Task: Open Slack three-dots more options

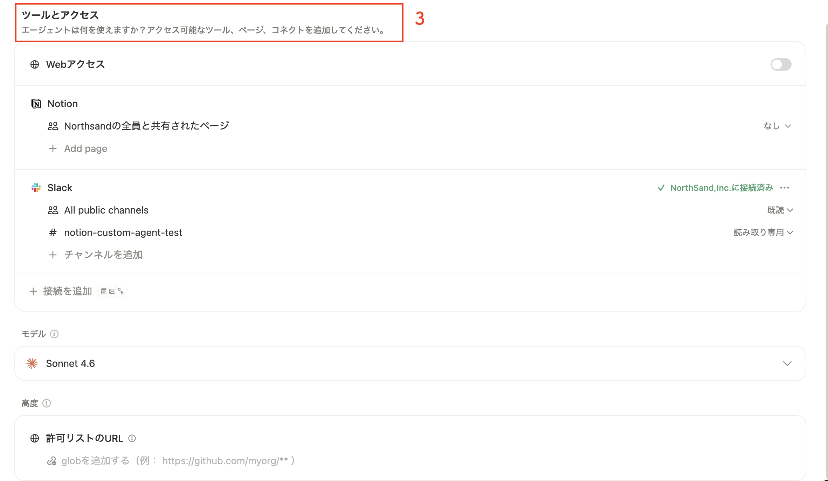Action: [x=785, y=188]
